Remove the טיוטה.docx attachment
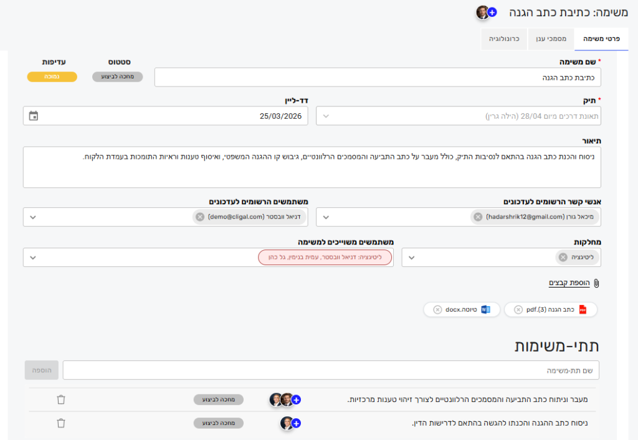Viewport: 638px width, 440px height. pos(437,310)
